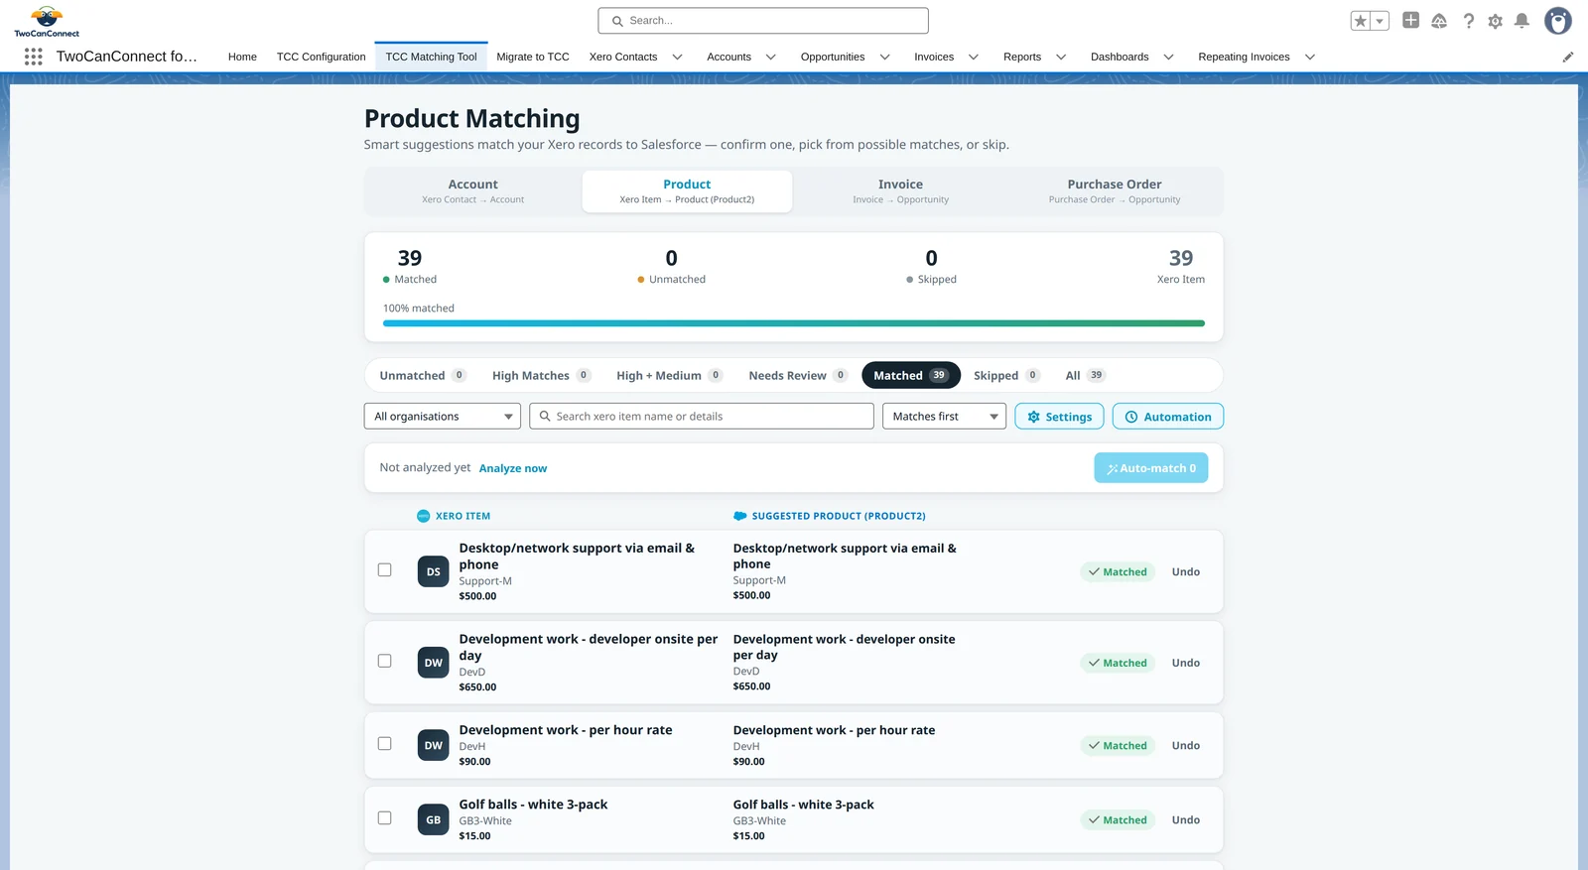Filter by High + Medium matches

[670, 375]
